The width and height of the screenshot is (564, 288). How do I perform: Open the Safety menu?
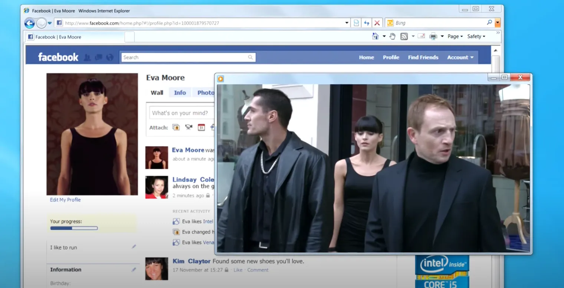[476, 36]
